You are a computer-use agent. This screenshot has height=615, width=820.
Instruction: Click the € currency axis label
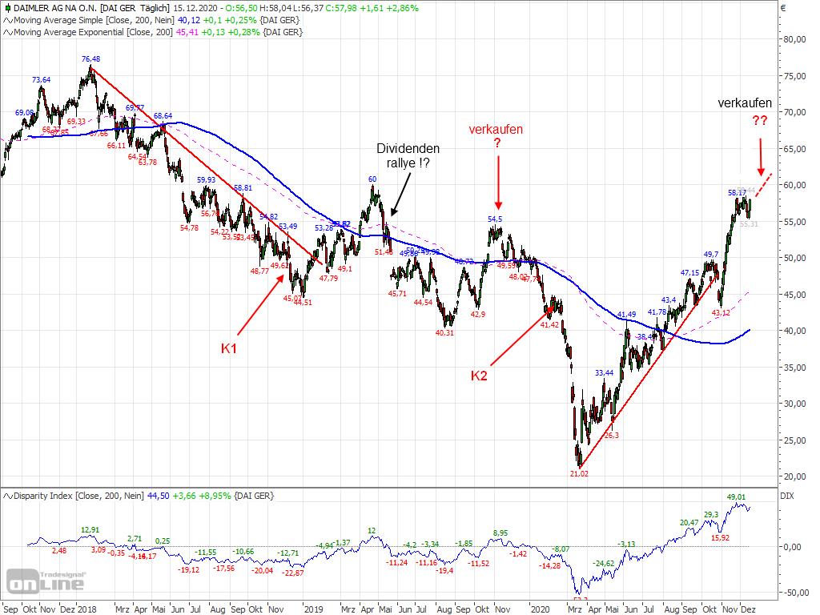point(783,8)
